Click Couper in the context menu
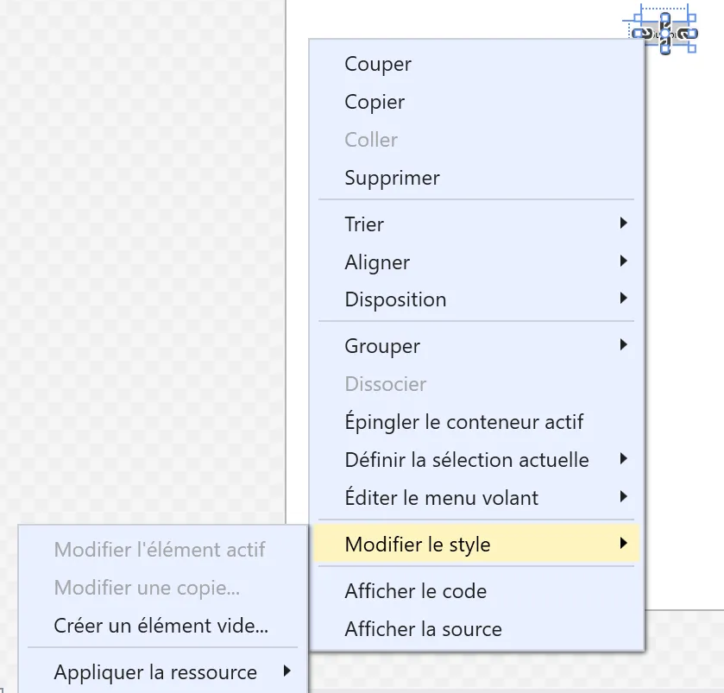This screenshot has width=724, height=693. click(378, 64)
